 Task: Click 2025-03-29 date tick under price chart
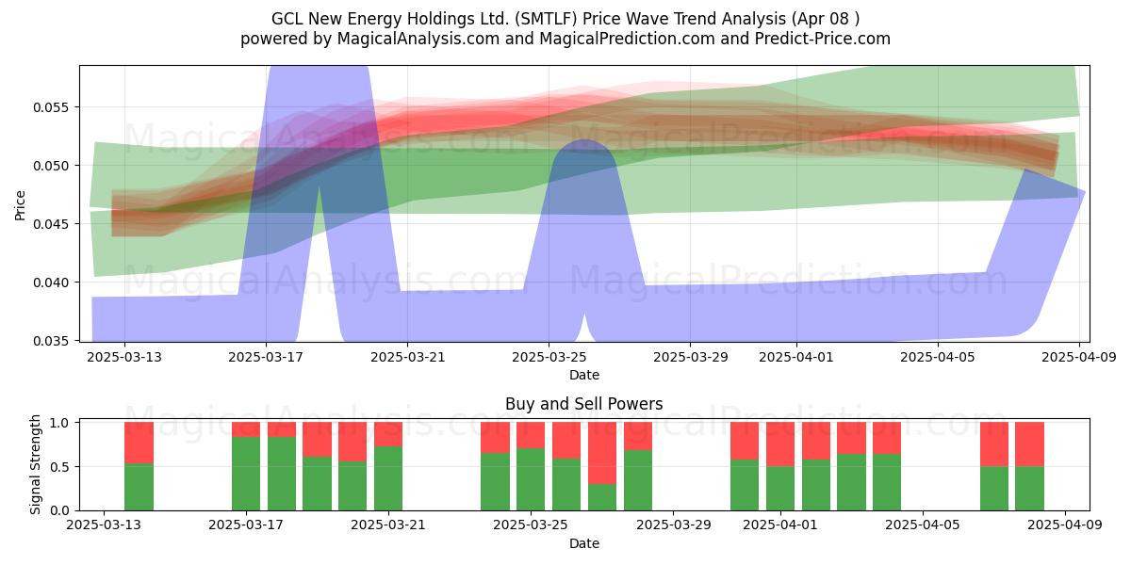pyautogui.click(x=690, y=357)
